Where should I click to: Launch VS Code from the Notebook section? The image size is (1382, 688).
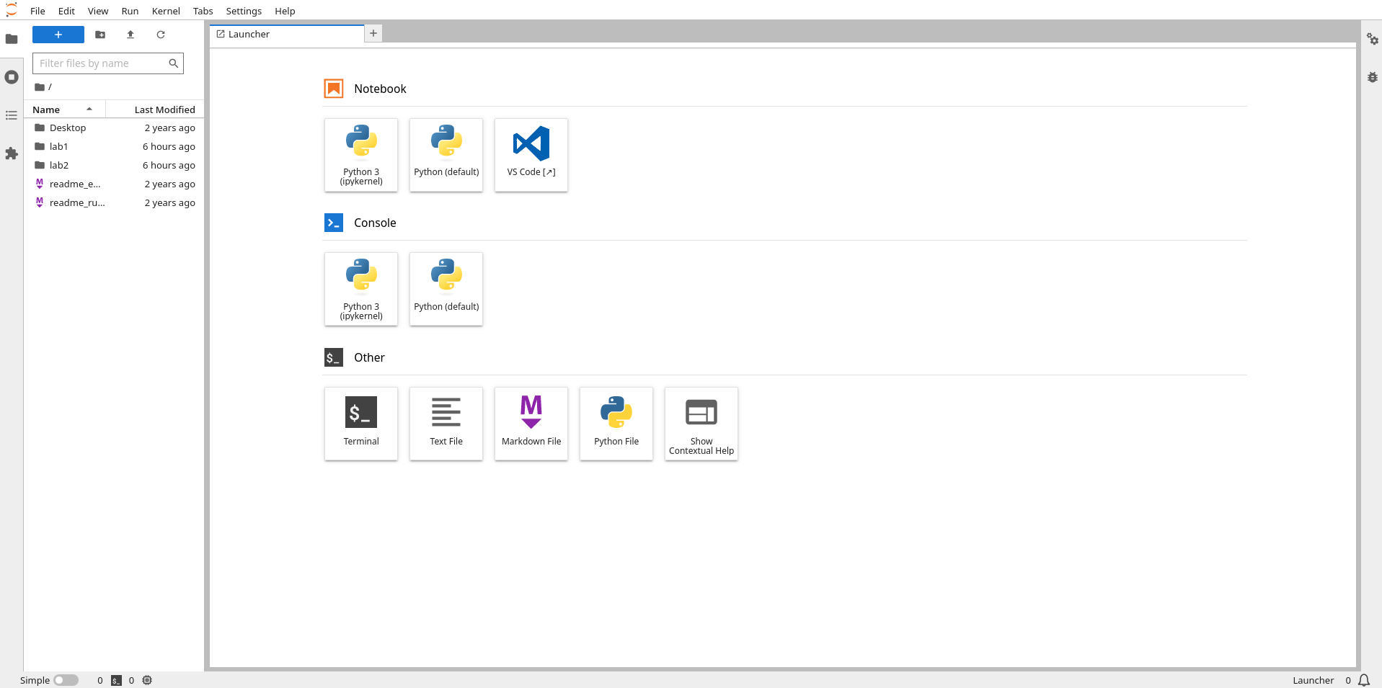[x=531, y=154]
